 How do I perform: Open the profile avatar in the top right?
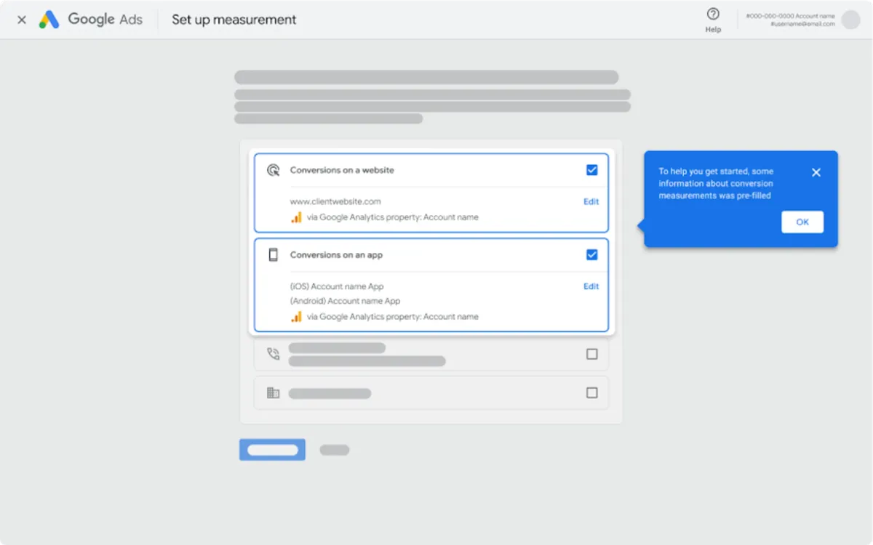pyautogui.click(x=851, y=20)
